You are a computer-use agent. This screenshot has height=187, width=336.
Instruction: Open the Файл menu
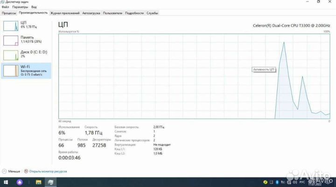5,7
